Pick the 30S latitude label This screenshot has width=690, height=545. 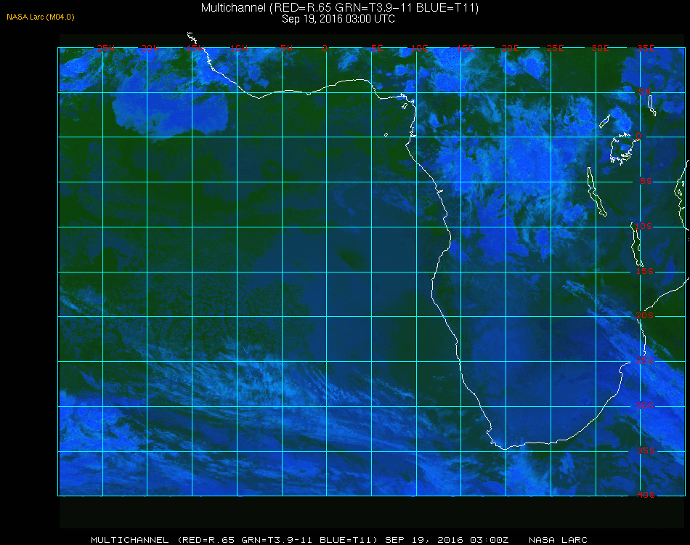click(645, 405)
